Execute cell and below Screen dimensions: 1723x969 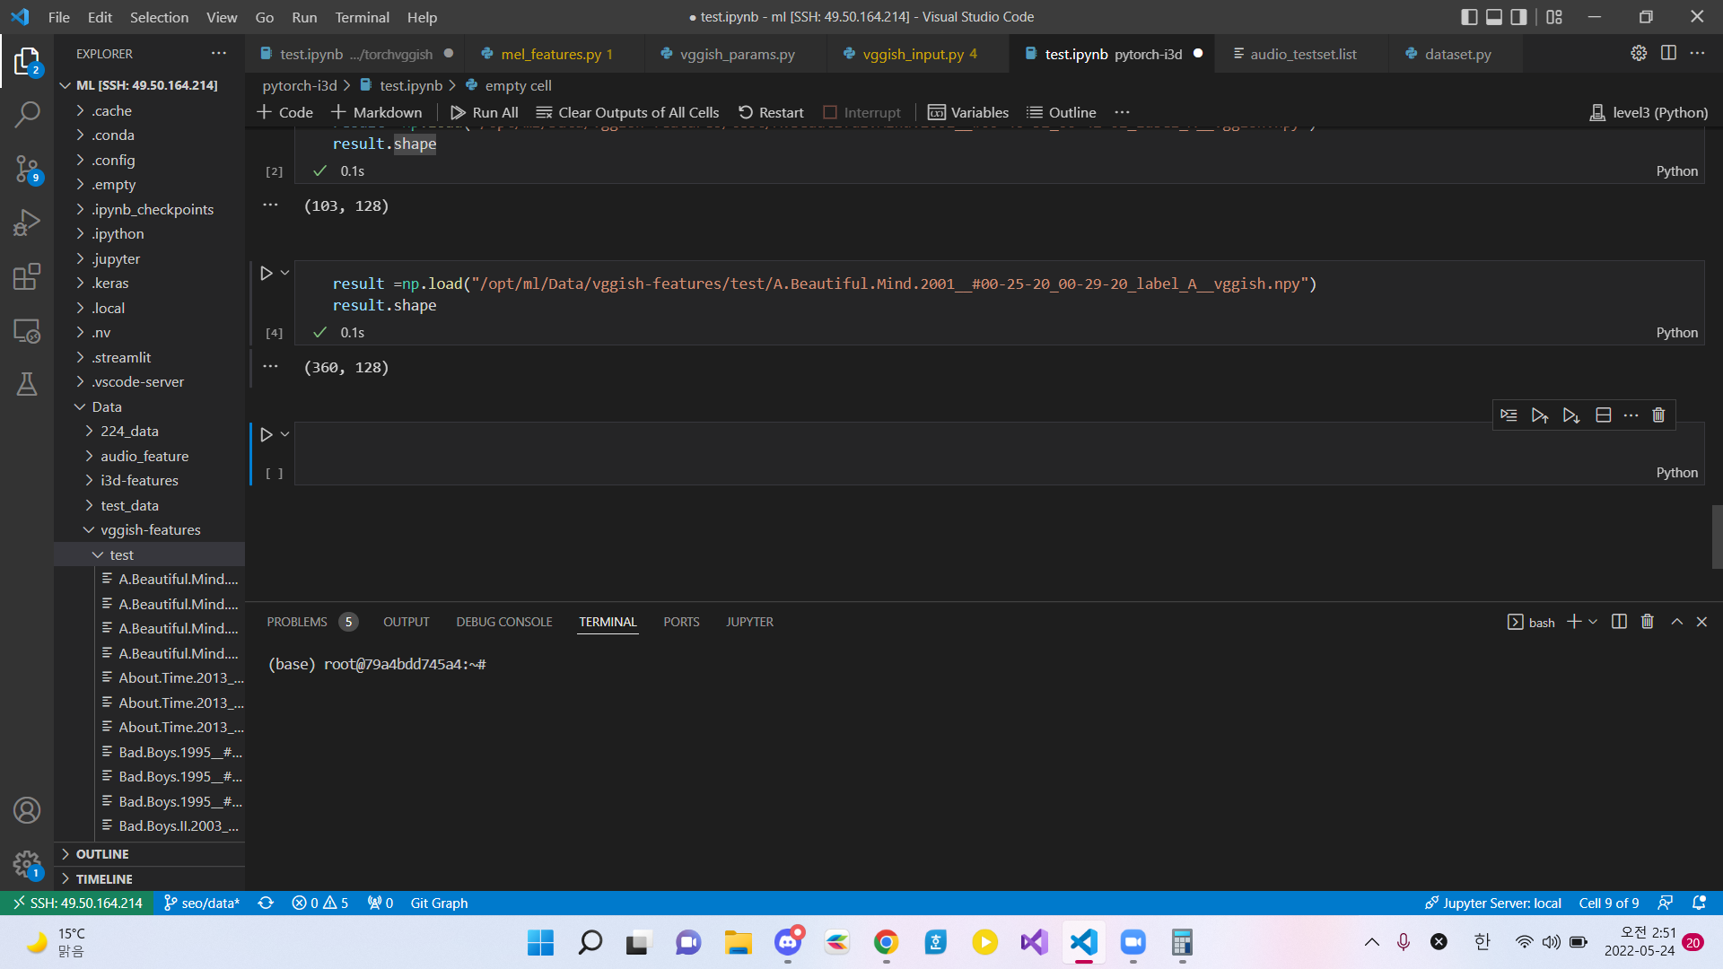point(1570,415)
